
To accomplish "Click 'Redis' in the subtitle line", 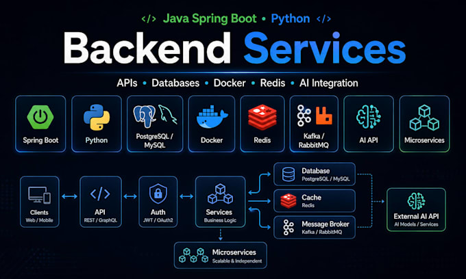I will [273, 83].
